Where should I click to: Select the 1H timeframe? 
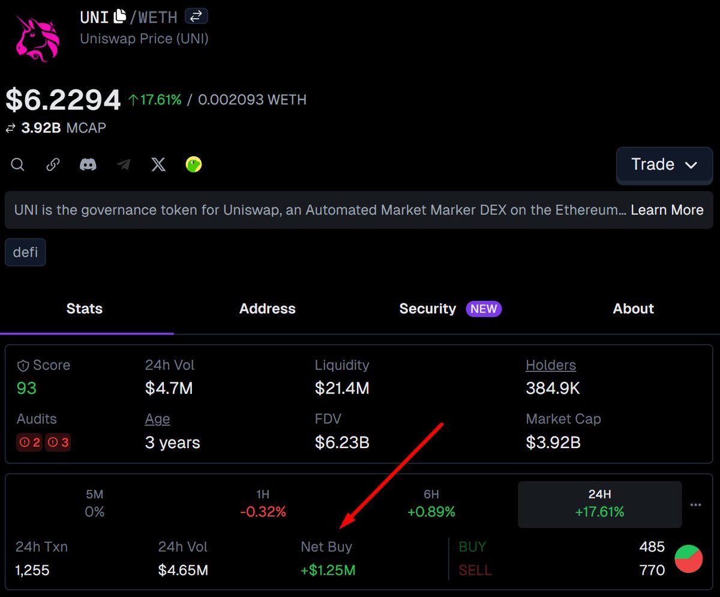tap(263, 503)
